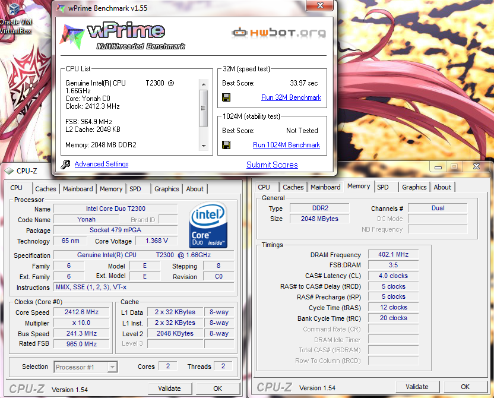
Task: Switch to SPD tab in left CPU-Z
Action: 135,189
